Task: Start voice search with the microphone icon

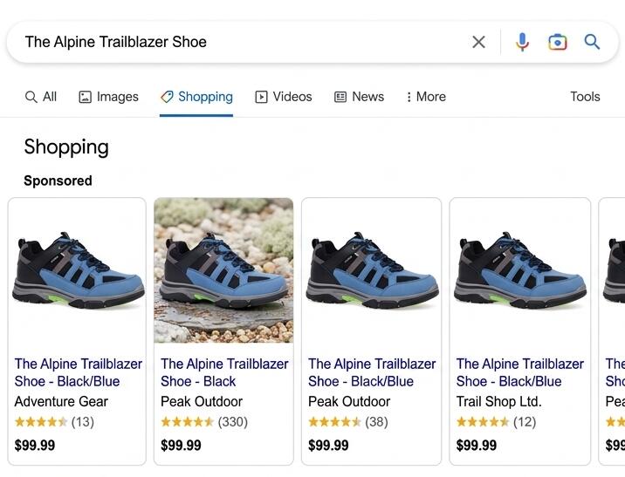Action: pyautogui.click(x=522, y=42)
